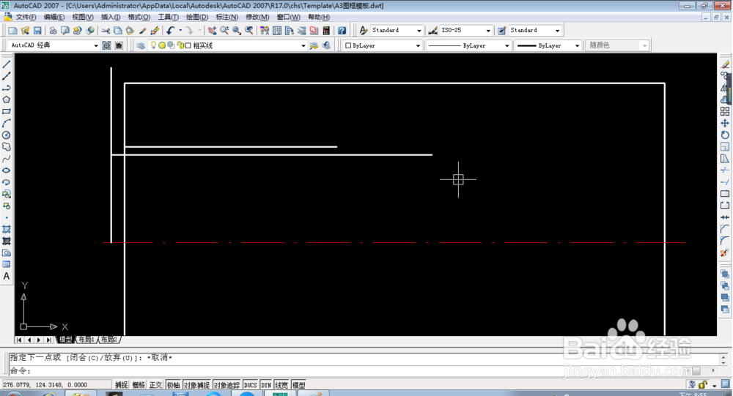Open the ByLayer lineweight dropdown
Image resolution: width=733 pixels, height=396 pixels.
577,45
